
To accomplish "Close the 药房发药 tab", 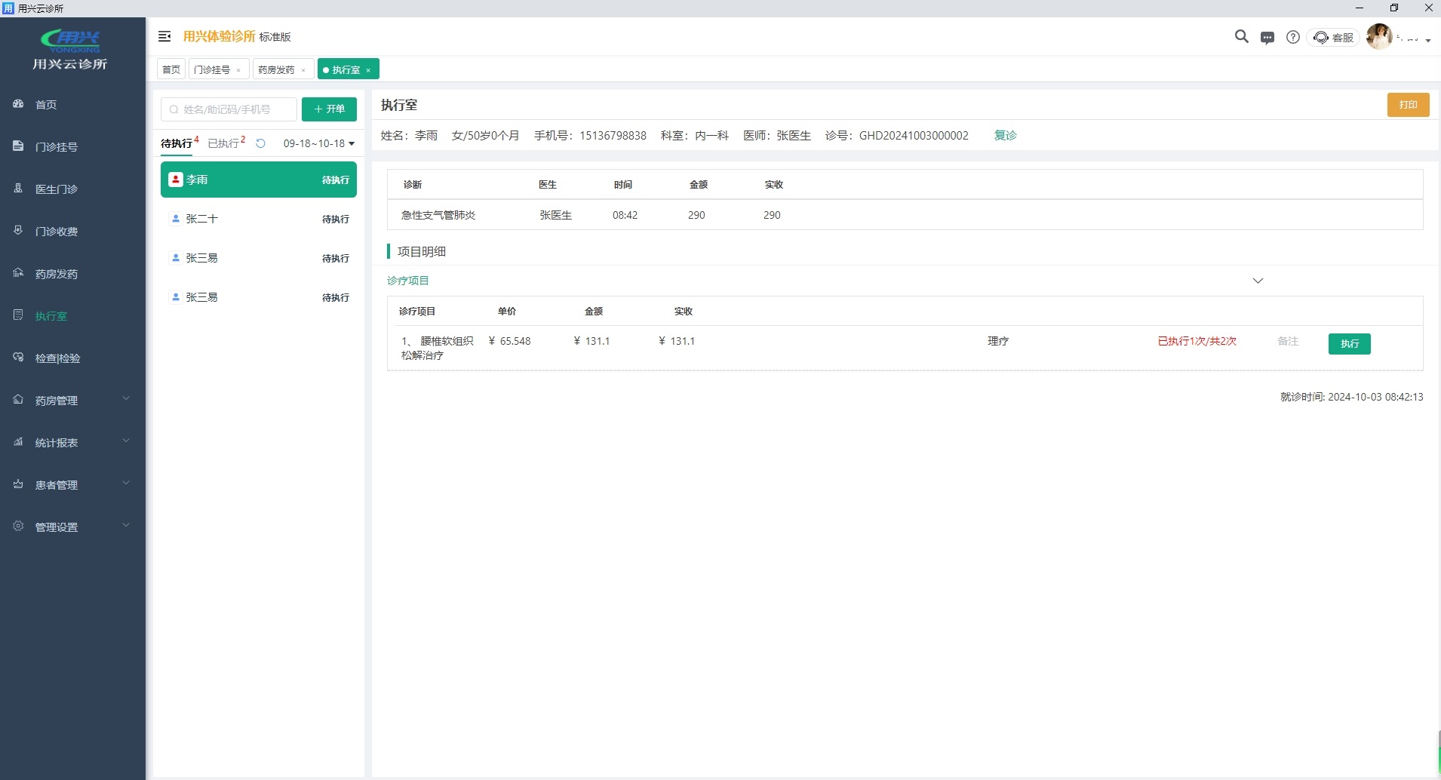I will coord(303,70).
